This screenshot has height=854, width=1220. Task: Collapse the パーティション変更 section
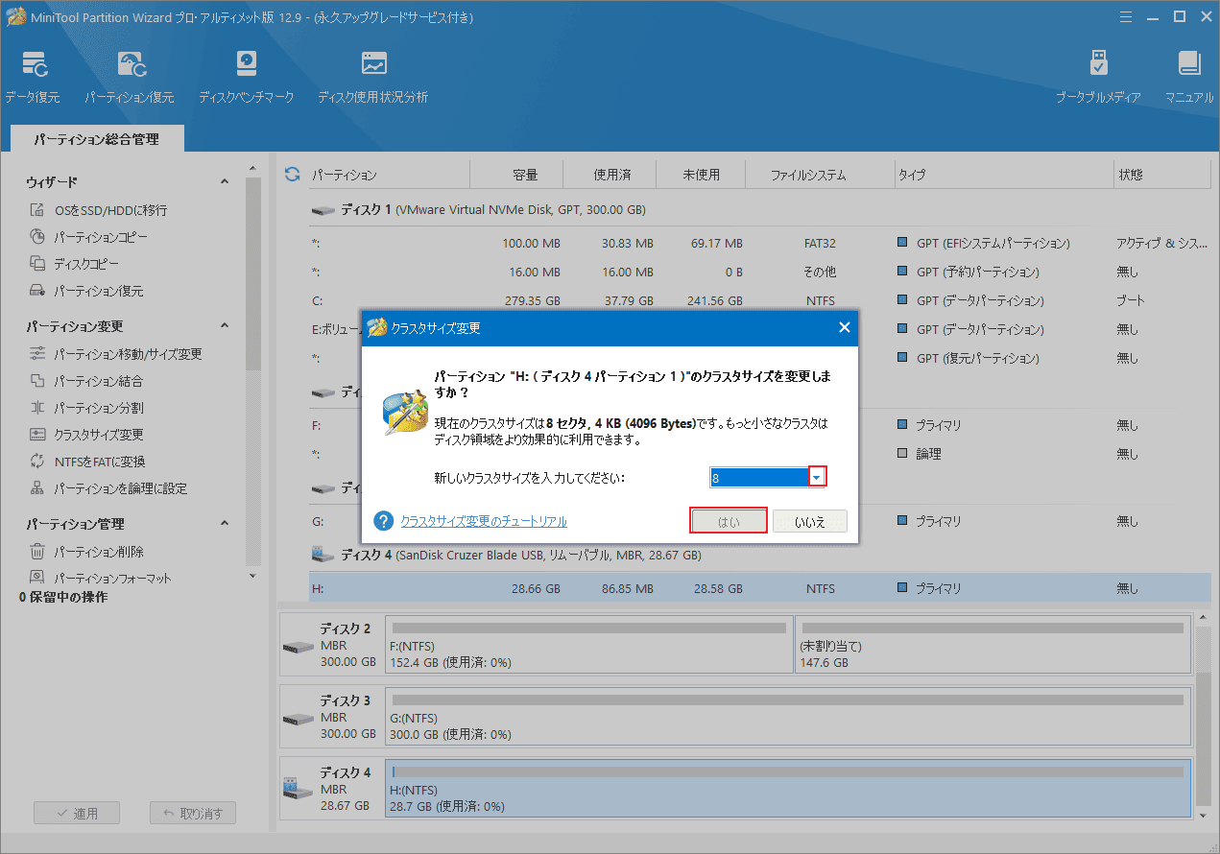[x=225, y=326]
